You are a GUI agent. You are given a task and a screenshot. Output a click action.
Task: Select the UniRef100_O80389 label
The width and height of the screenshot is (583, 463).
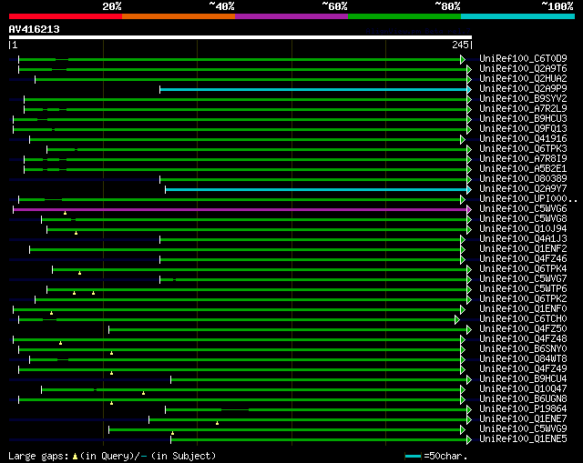pos(523,179)
